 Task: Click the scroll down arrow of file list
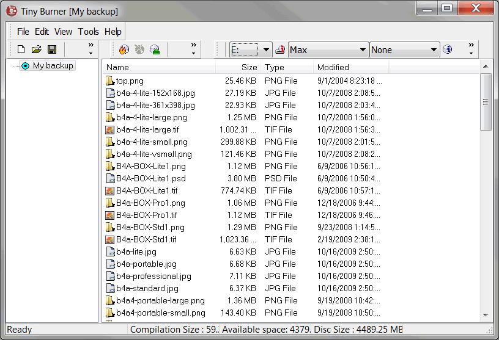pyautogui.click(x=486, y=315)
